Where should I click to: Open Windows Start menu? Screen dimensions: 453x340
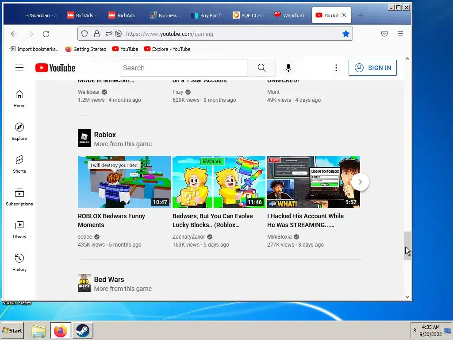[12, 330]
